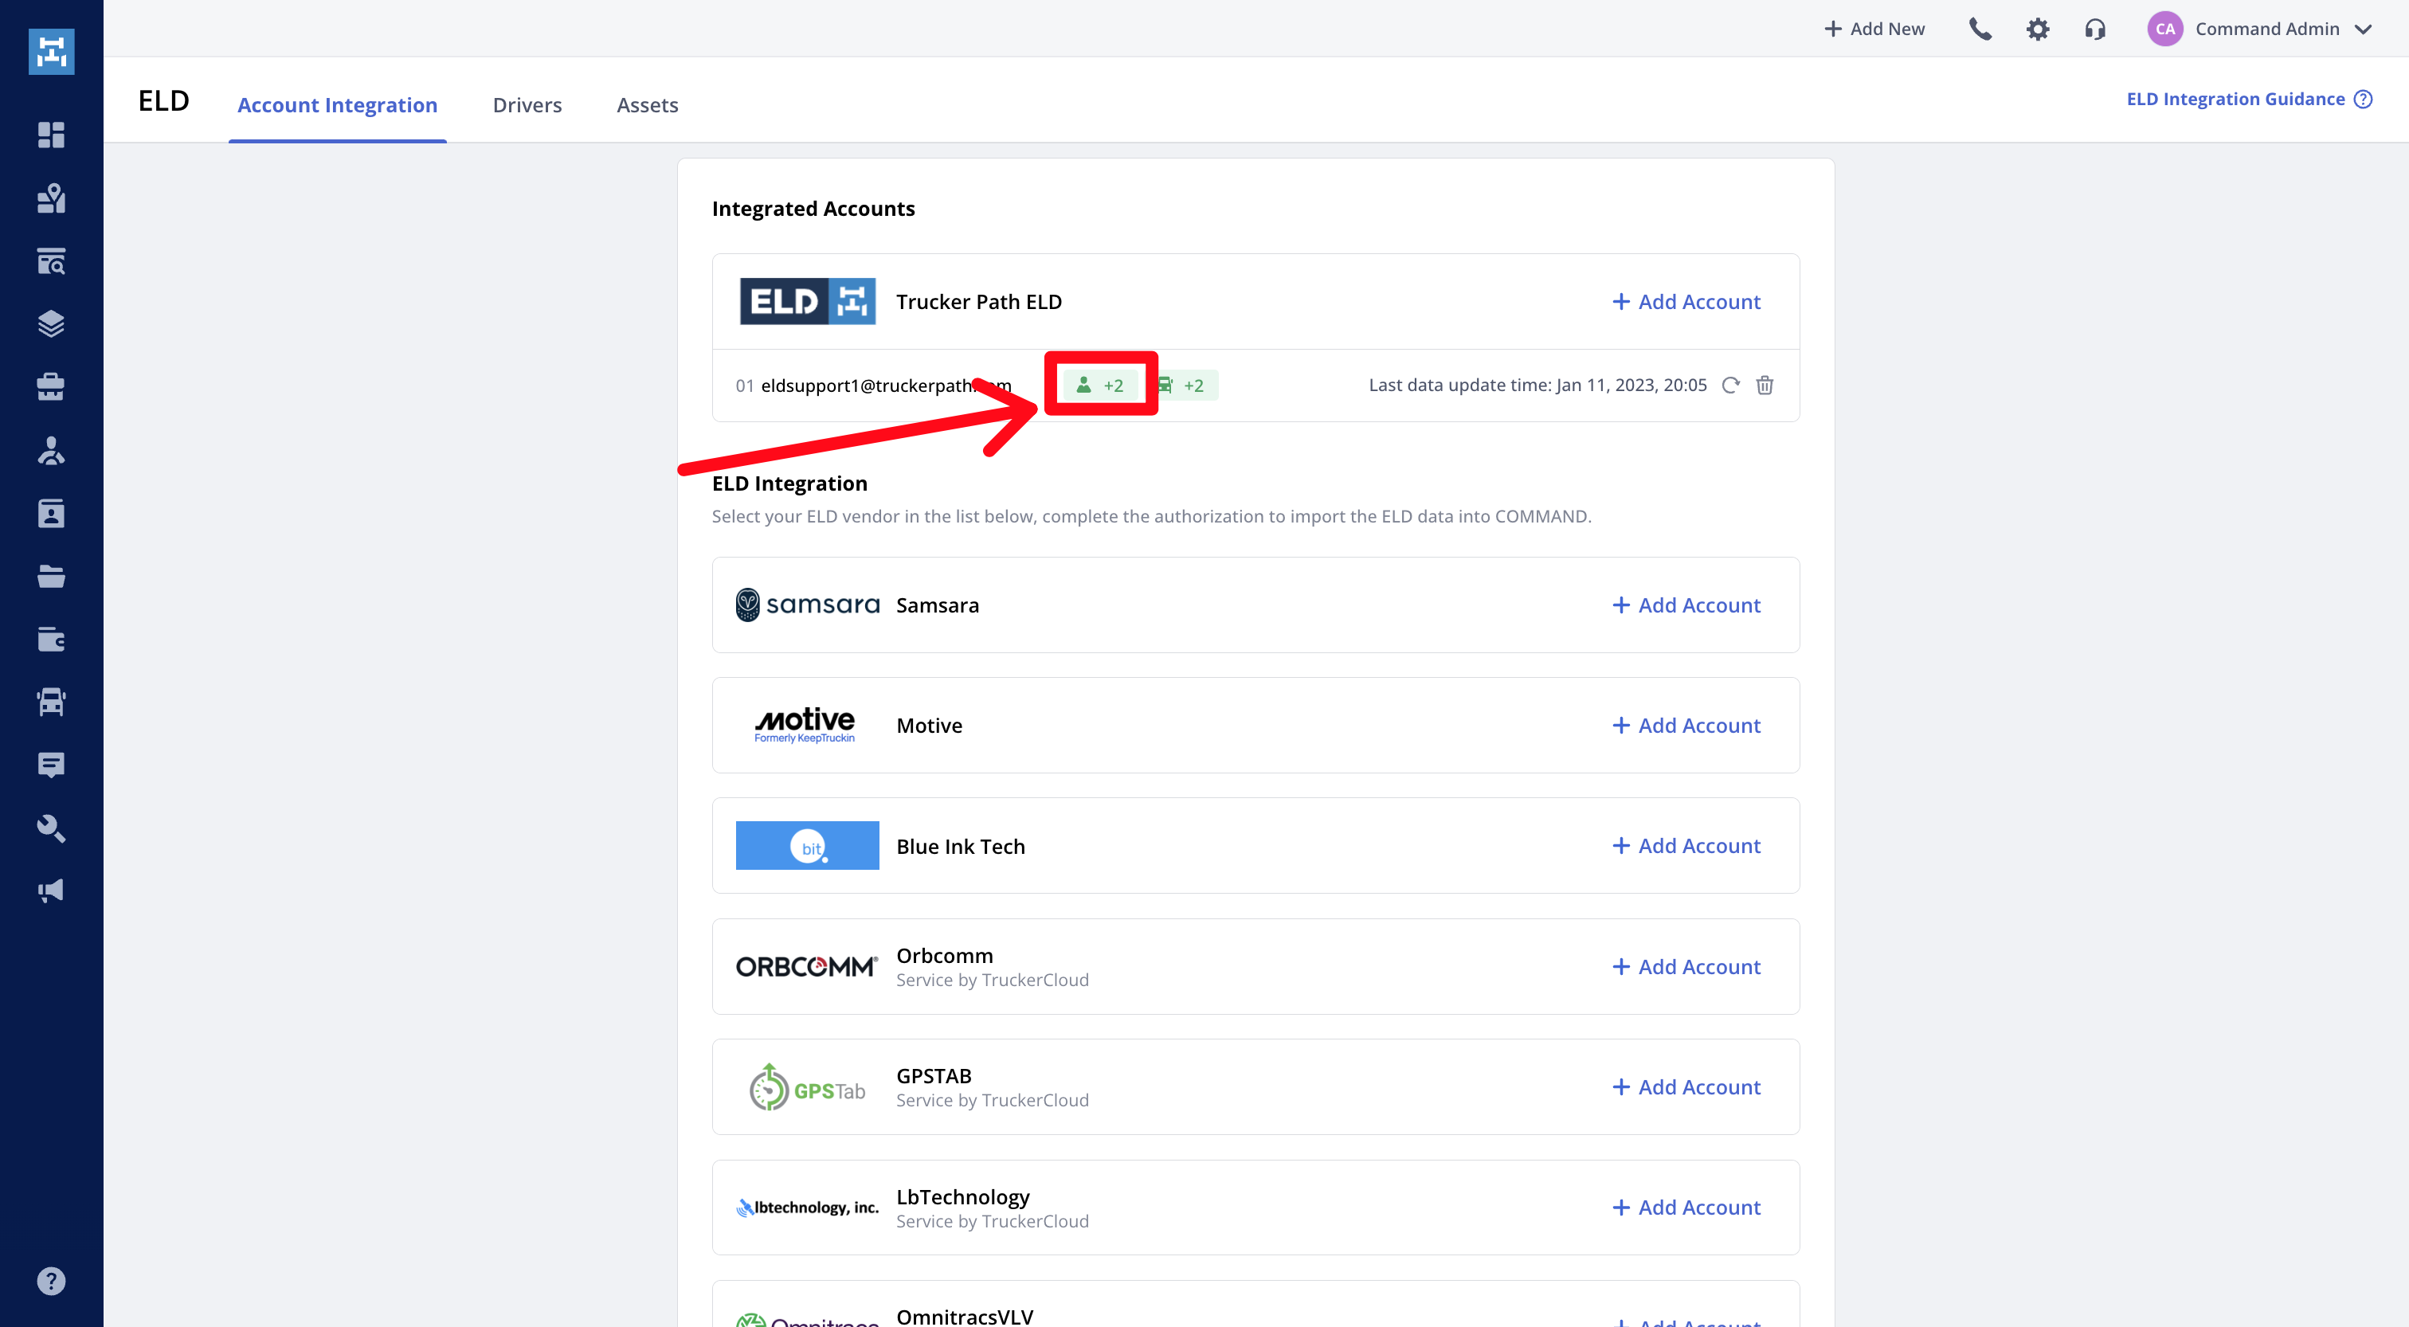
Task: Click Add New in the top bar
Action: click(x=1875, y=29)
